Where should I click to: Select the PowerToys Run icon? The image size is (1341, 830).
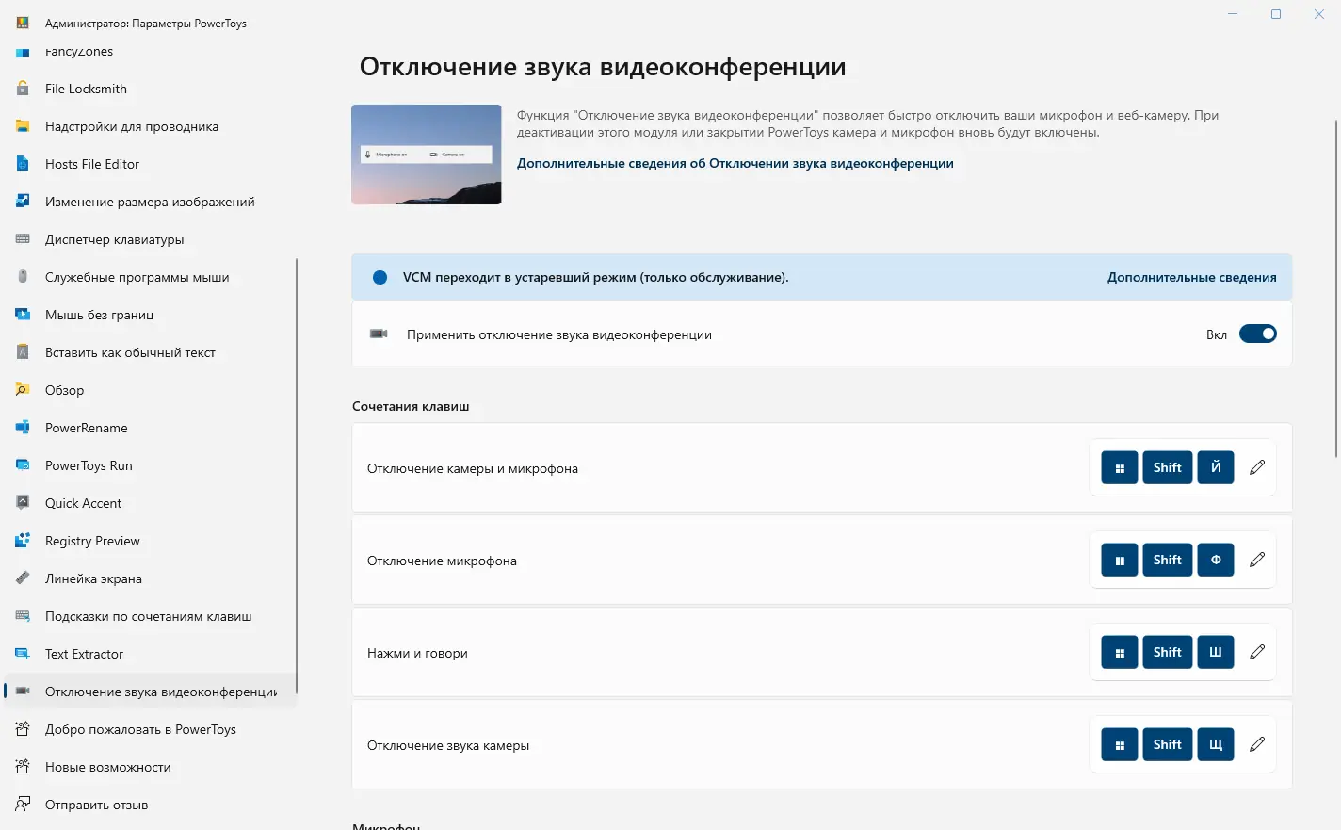point(23,465)
